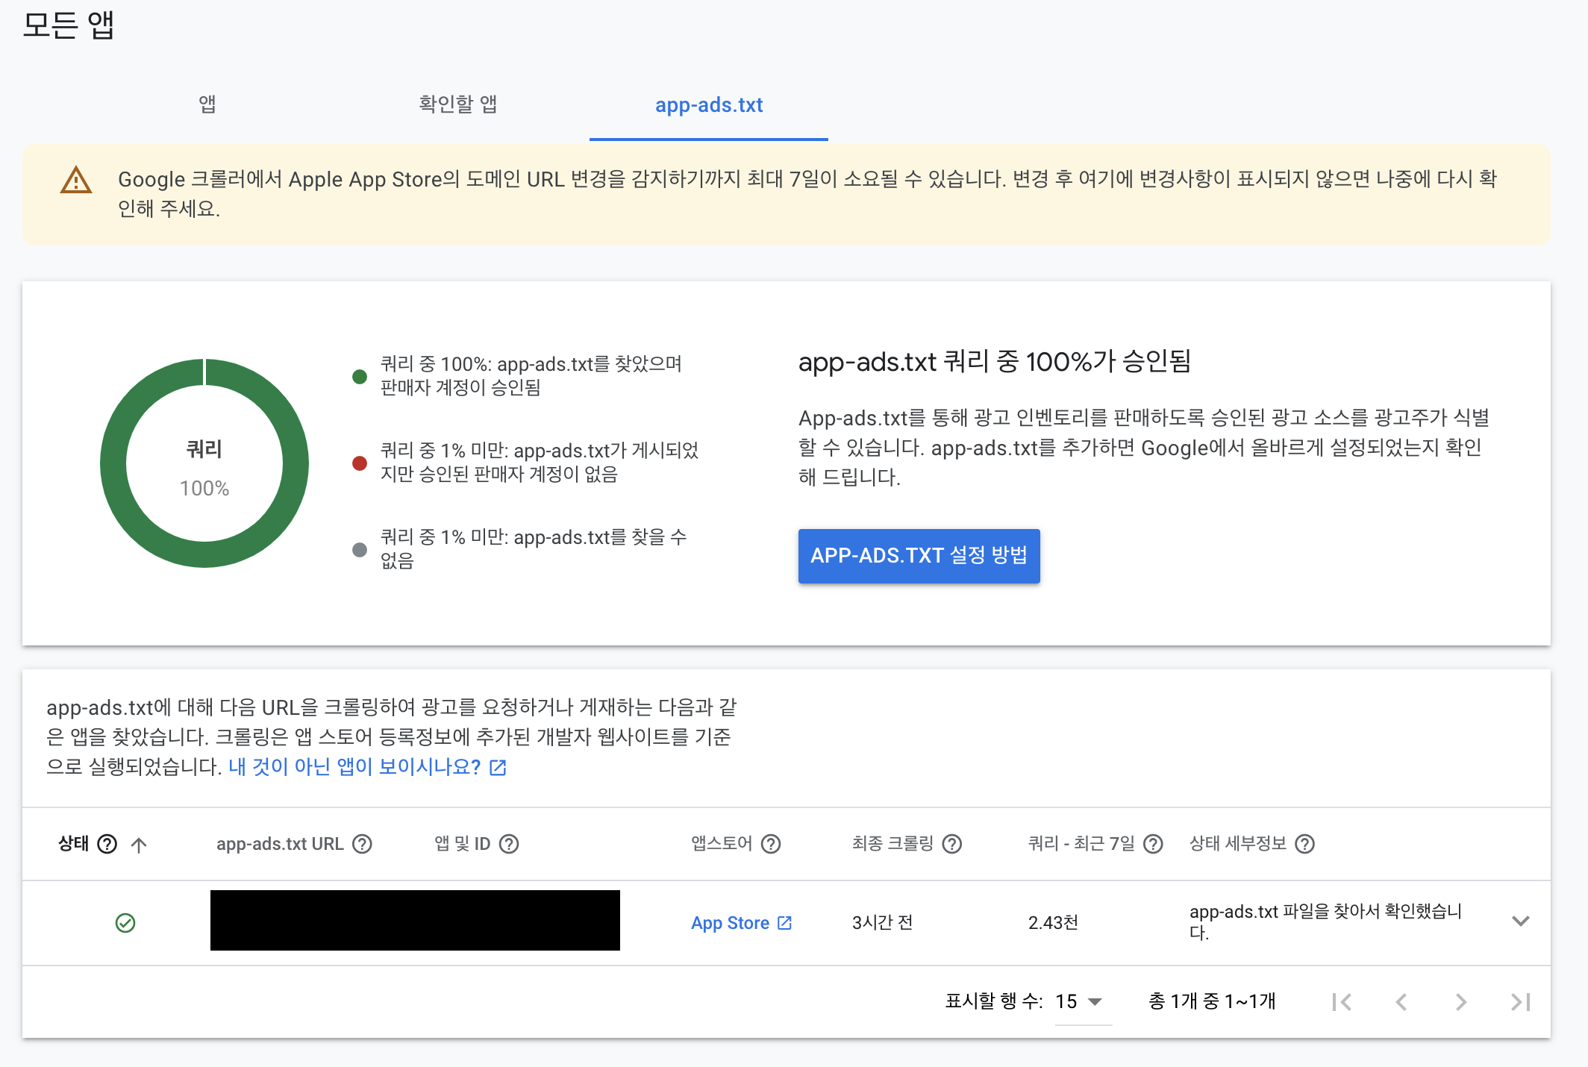Click the green query donut chart
This screenshot has height=1067, width=1588.
coord(112,463)
